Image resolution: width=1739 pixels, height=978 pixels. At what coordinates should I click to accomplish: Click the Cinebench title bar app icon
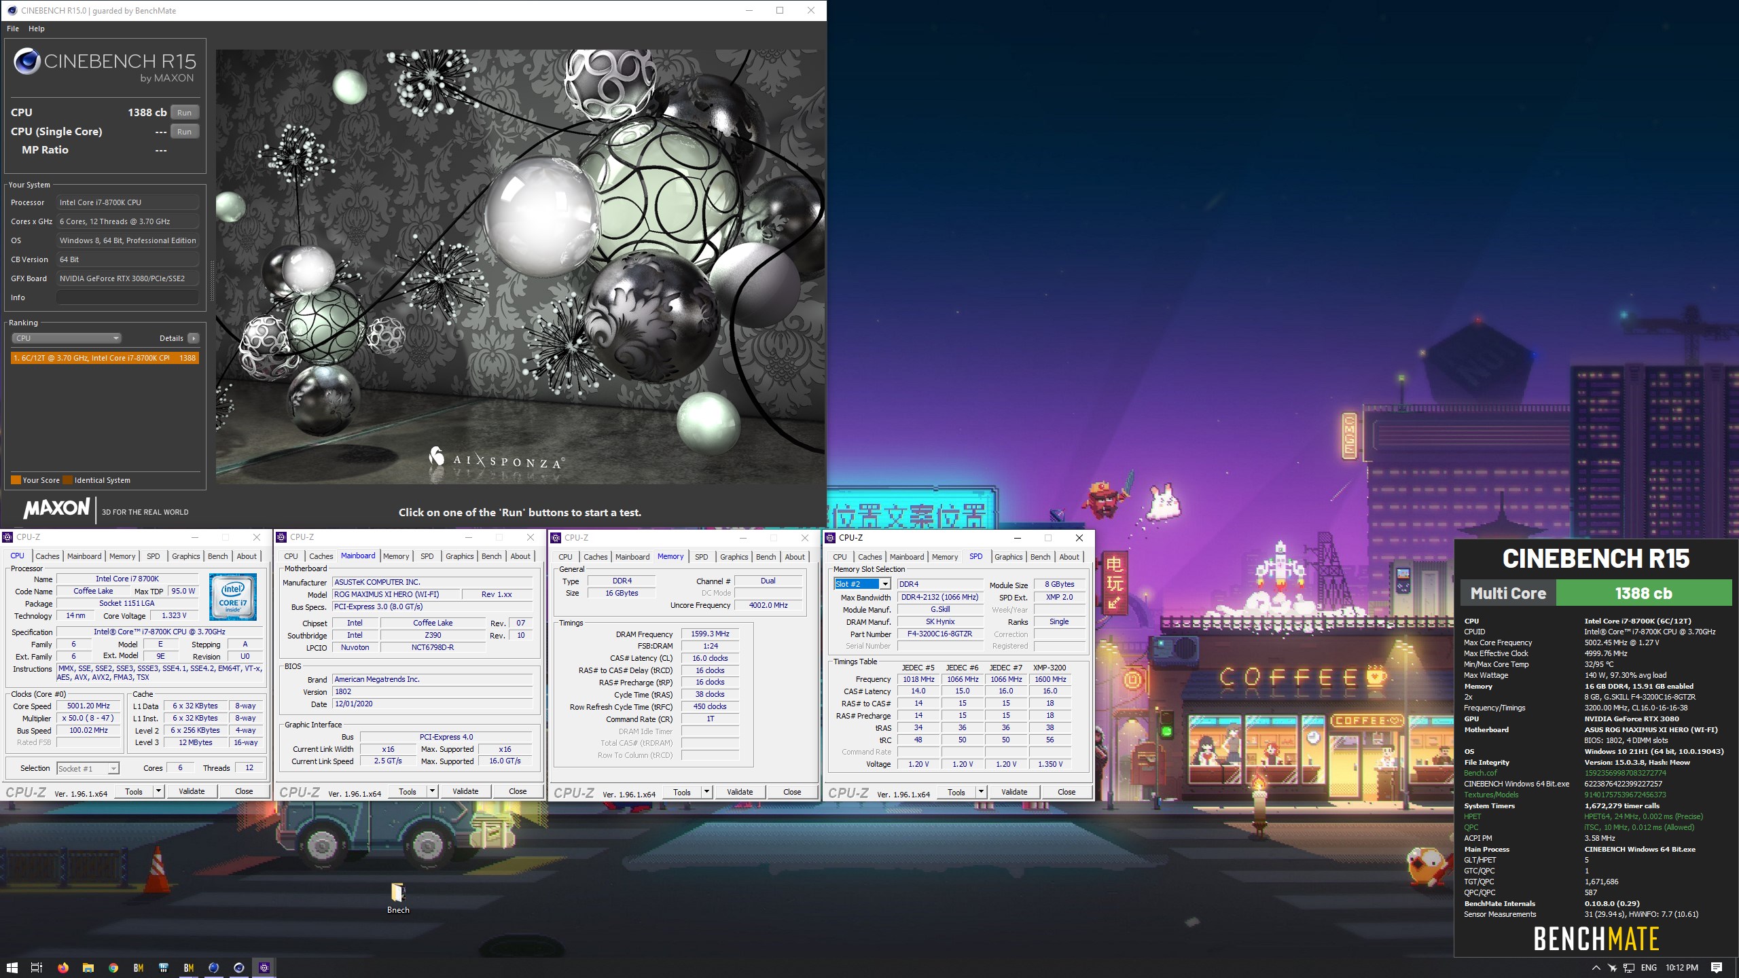(12, 10)
